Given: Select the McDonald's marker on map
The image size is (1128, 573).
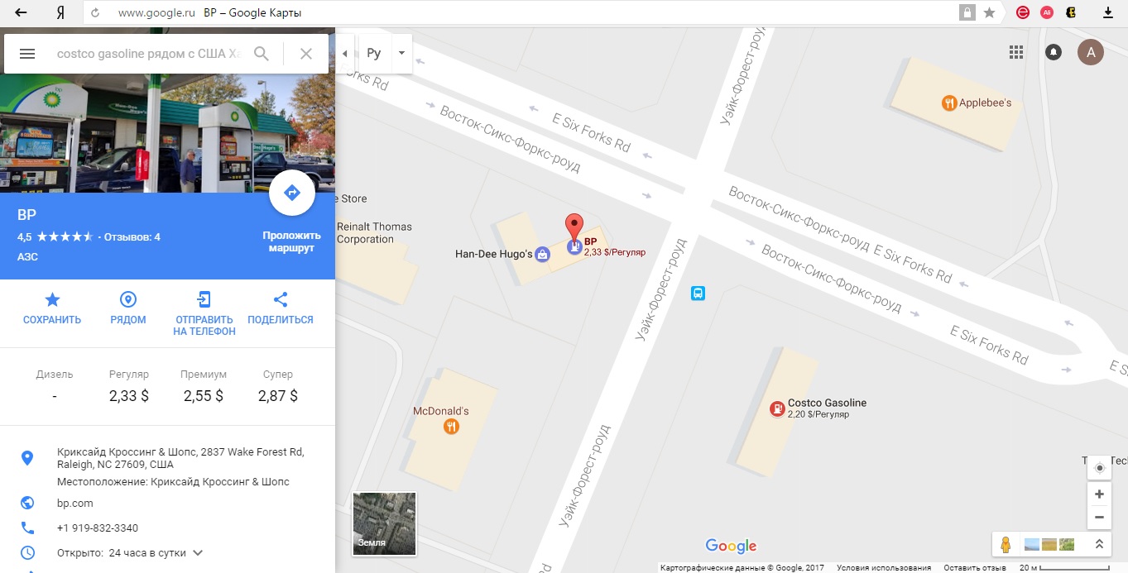Looking at the screenshot, I should 451,427.
